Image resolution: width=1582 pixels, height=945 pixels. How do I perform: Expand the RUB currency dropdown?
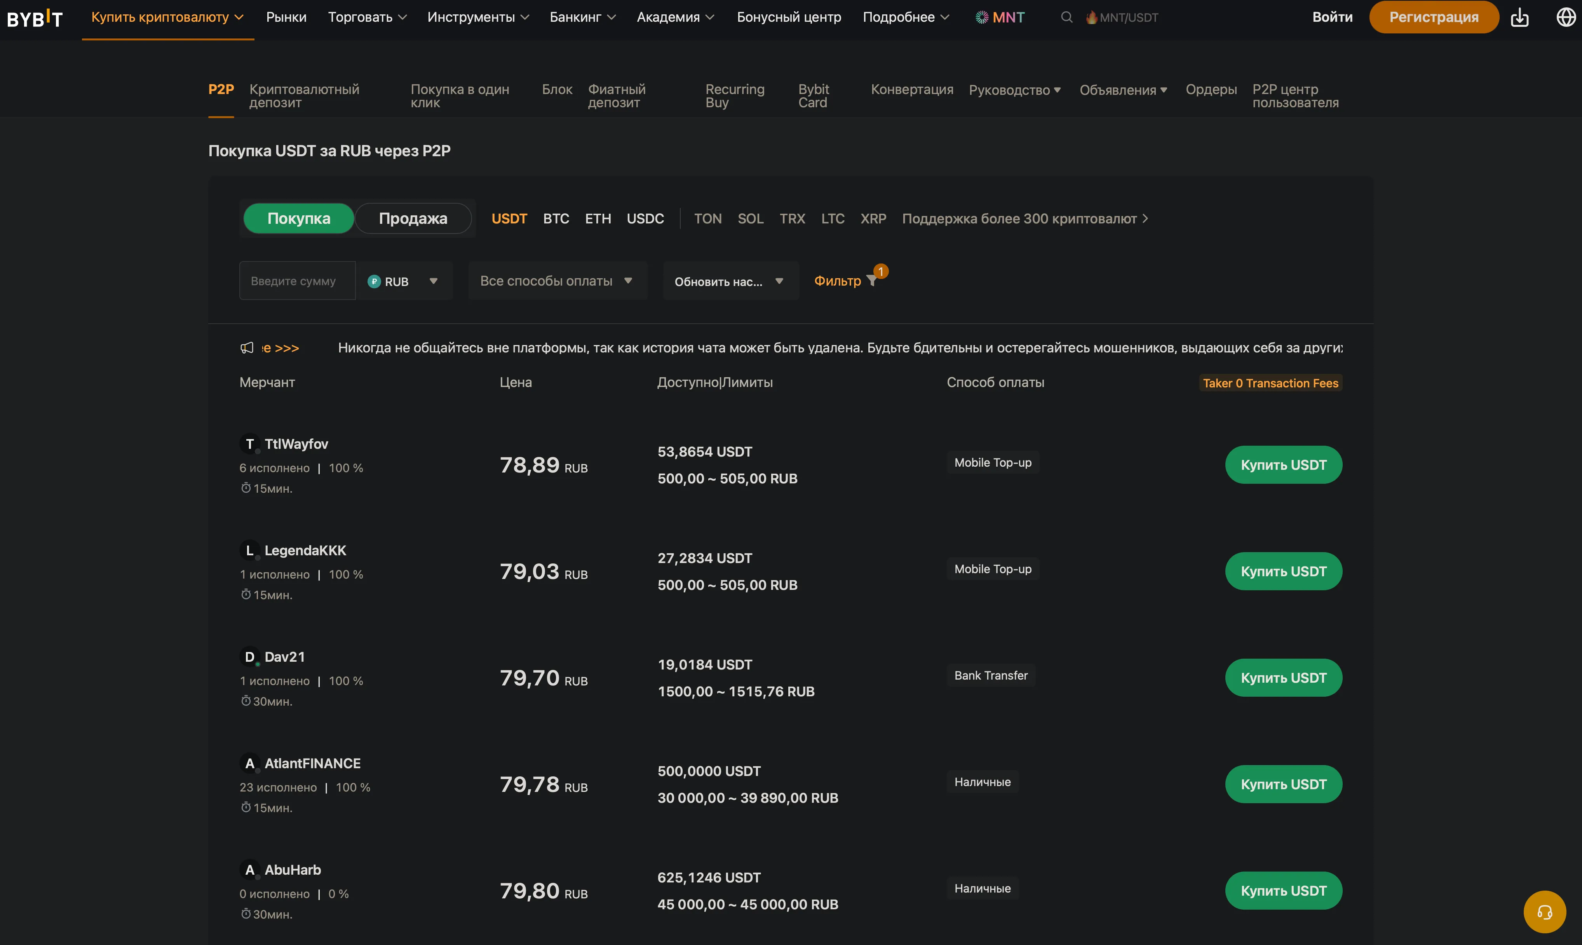click(x=404, y=281)
